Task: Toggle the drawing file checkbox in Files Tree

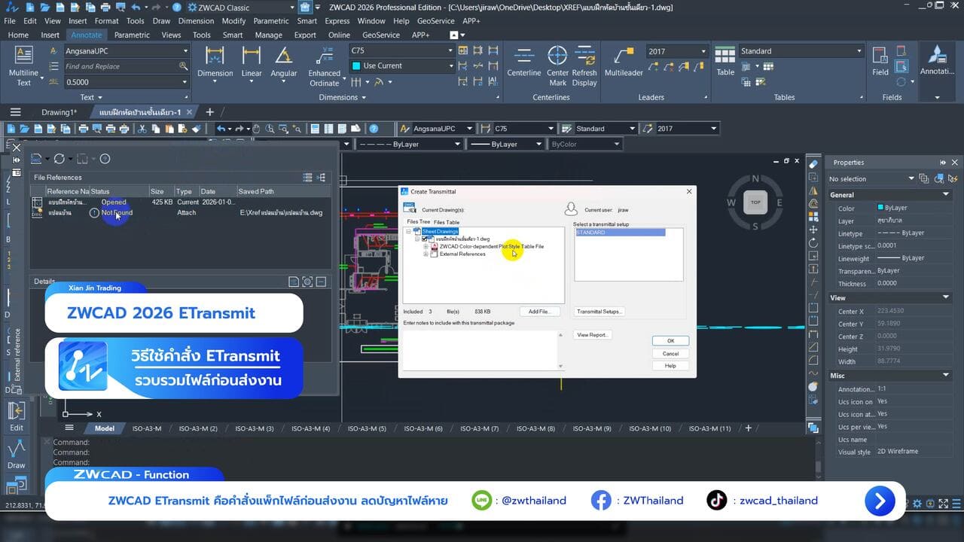Action: (426, 239)
